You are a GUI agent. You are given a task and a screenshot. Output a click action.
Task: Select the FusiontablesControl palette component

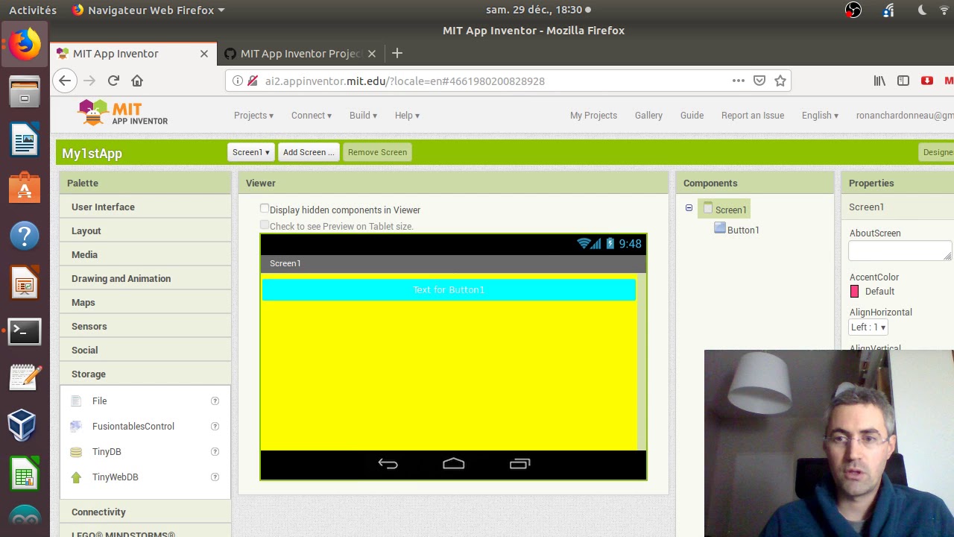[133, 427]
